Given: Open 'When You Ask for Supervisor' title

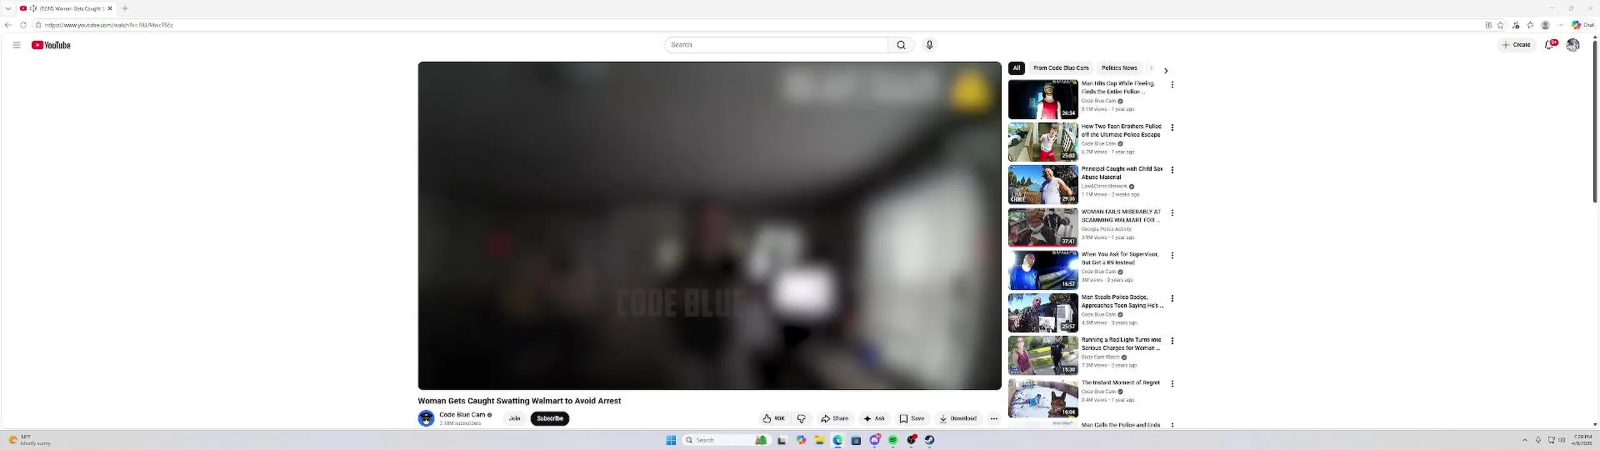Looking at the screenshot, I should coord(1120,258).
